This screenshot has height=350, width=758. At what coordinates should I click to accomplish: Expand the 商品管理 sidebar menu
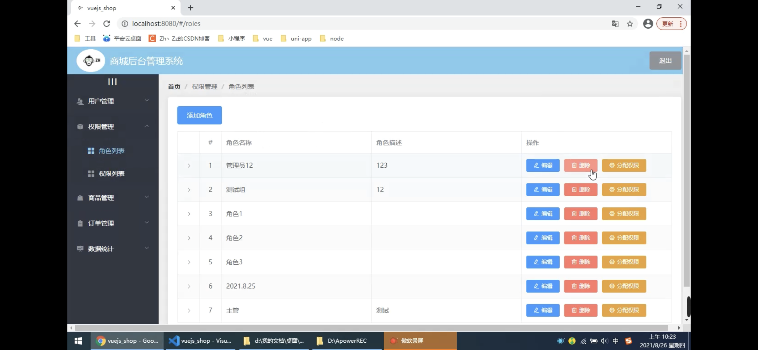[x=113, y=198]
